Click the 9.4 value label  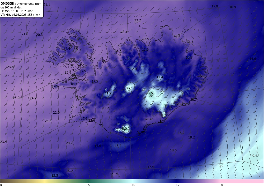pyautogui.click(x=255, y=156)
